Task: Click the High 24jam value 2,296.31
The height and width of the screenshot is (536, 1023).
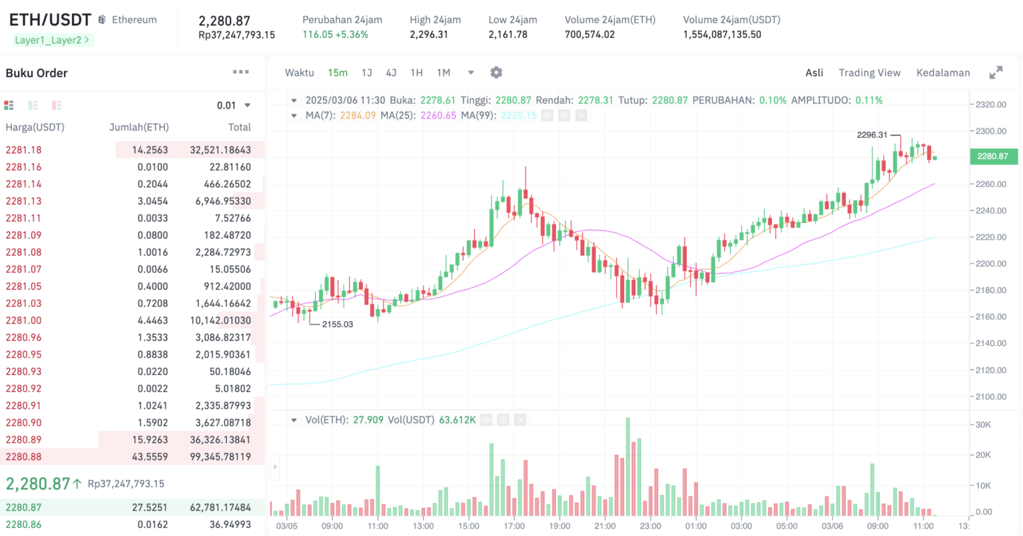Action: (x=429, y=35)
